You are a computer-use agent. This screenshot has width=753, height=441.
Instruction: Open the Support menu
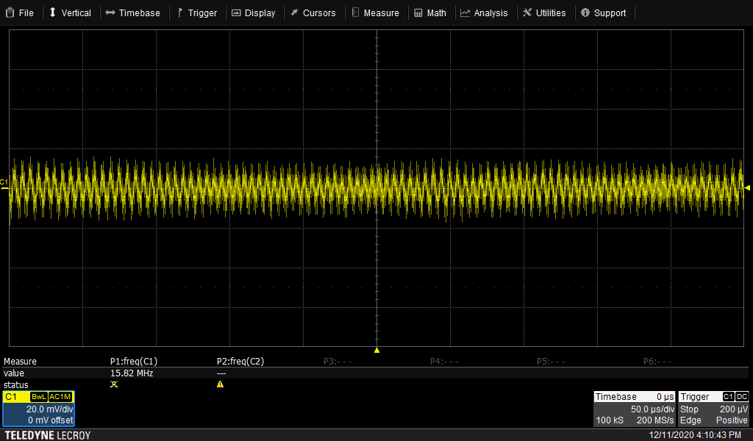pos(603,12)
